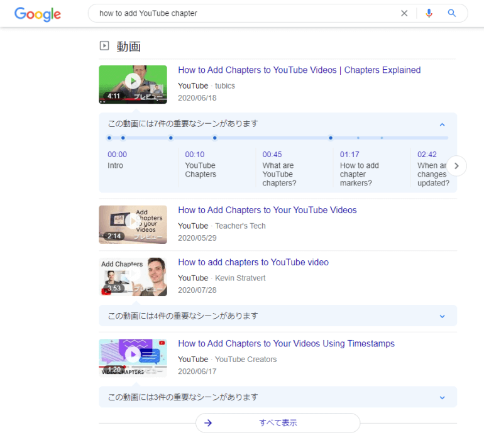Screen dimensions: 484x440
Task: Click the first timeline dot at 00:00
Action: pos(109,138)
